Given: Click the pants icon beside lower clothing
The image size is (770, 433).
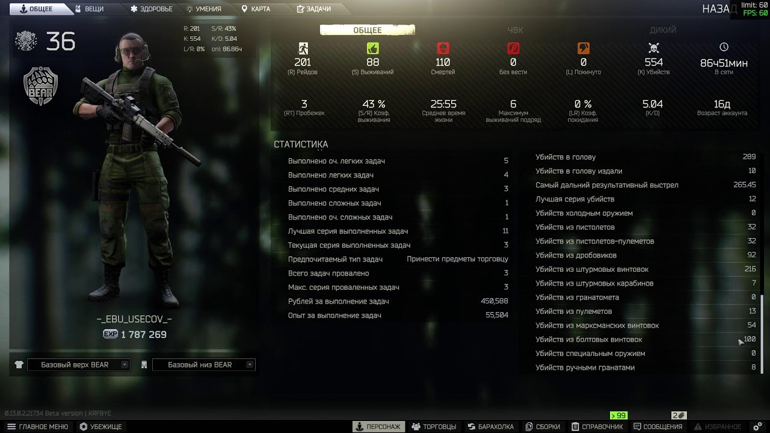Looking at the screenshot, I should pyautogui.click(x=144, y=364).
